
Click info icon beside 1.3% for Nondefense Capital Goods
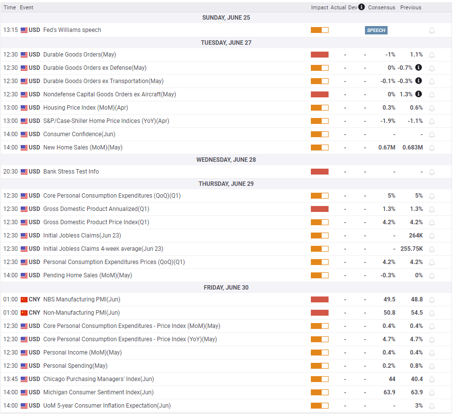point(419,94)
